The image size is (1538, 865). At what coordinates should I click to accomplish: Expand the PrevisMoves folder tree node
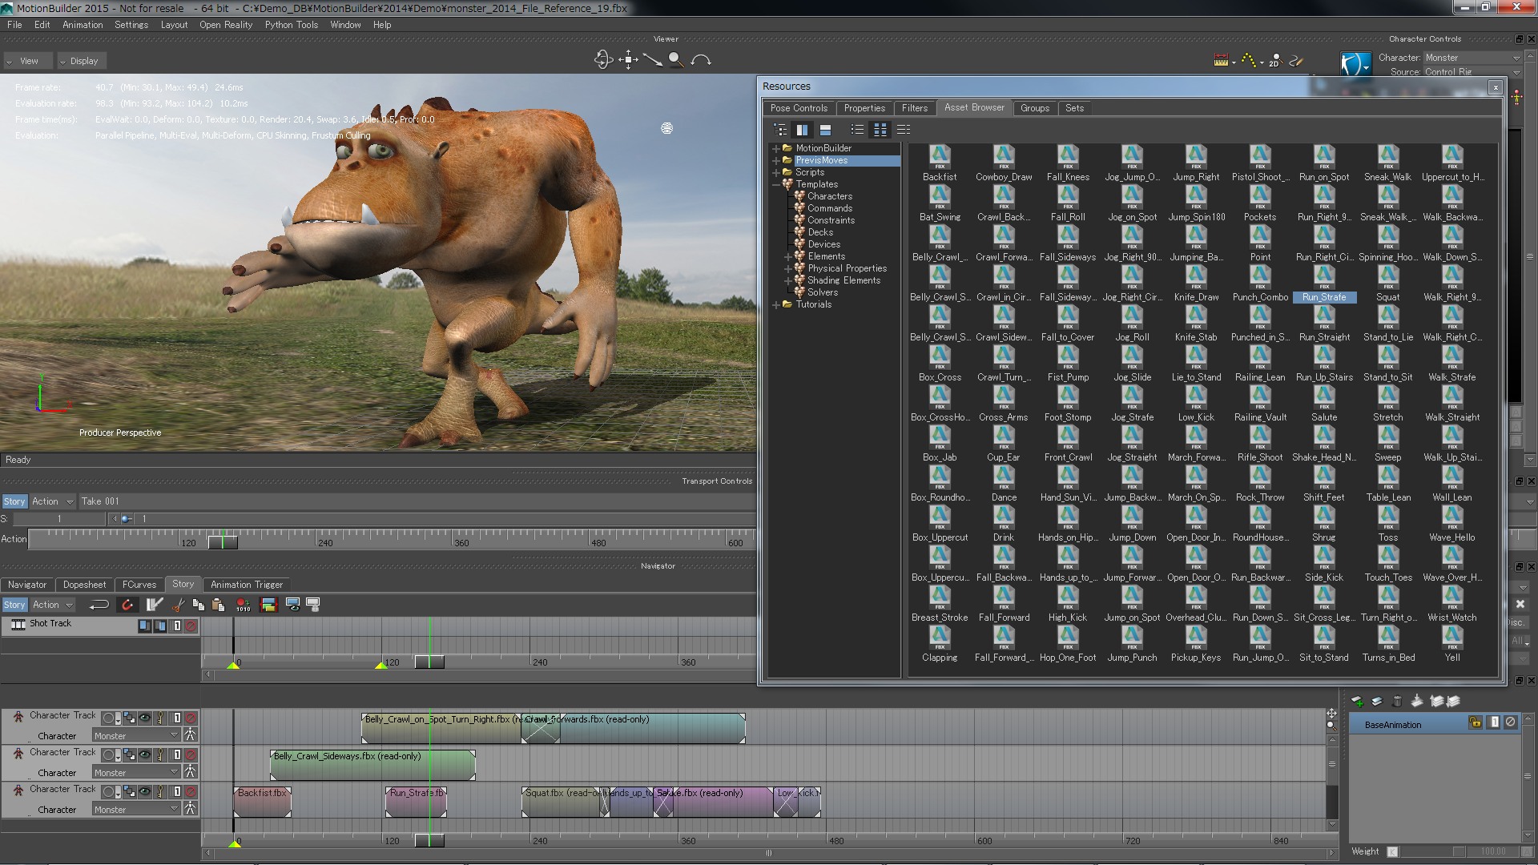[x=775, y=160]
